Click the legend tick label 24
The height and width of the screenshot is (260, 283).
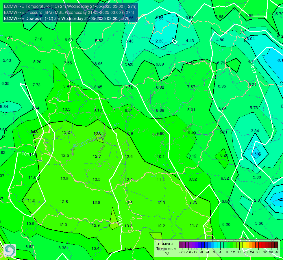click(x=252, y=252)
